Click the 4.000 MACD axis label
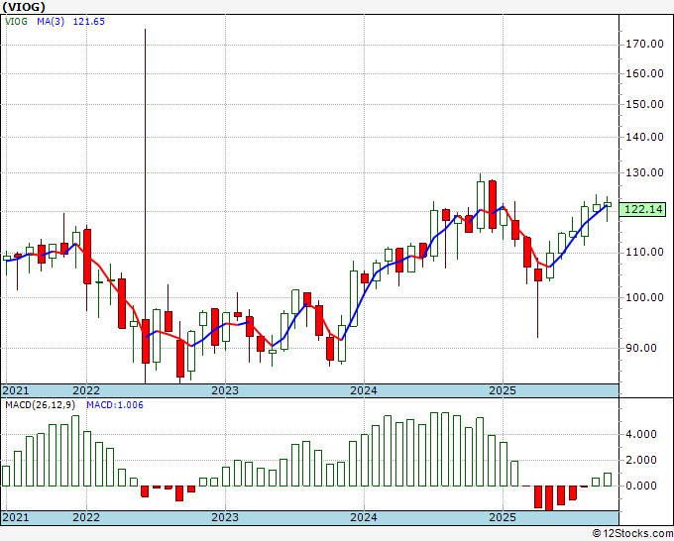The height and width of the screenshot is (541, 674). (641, 434)
